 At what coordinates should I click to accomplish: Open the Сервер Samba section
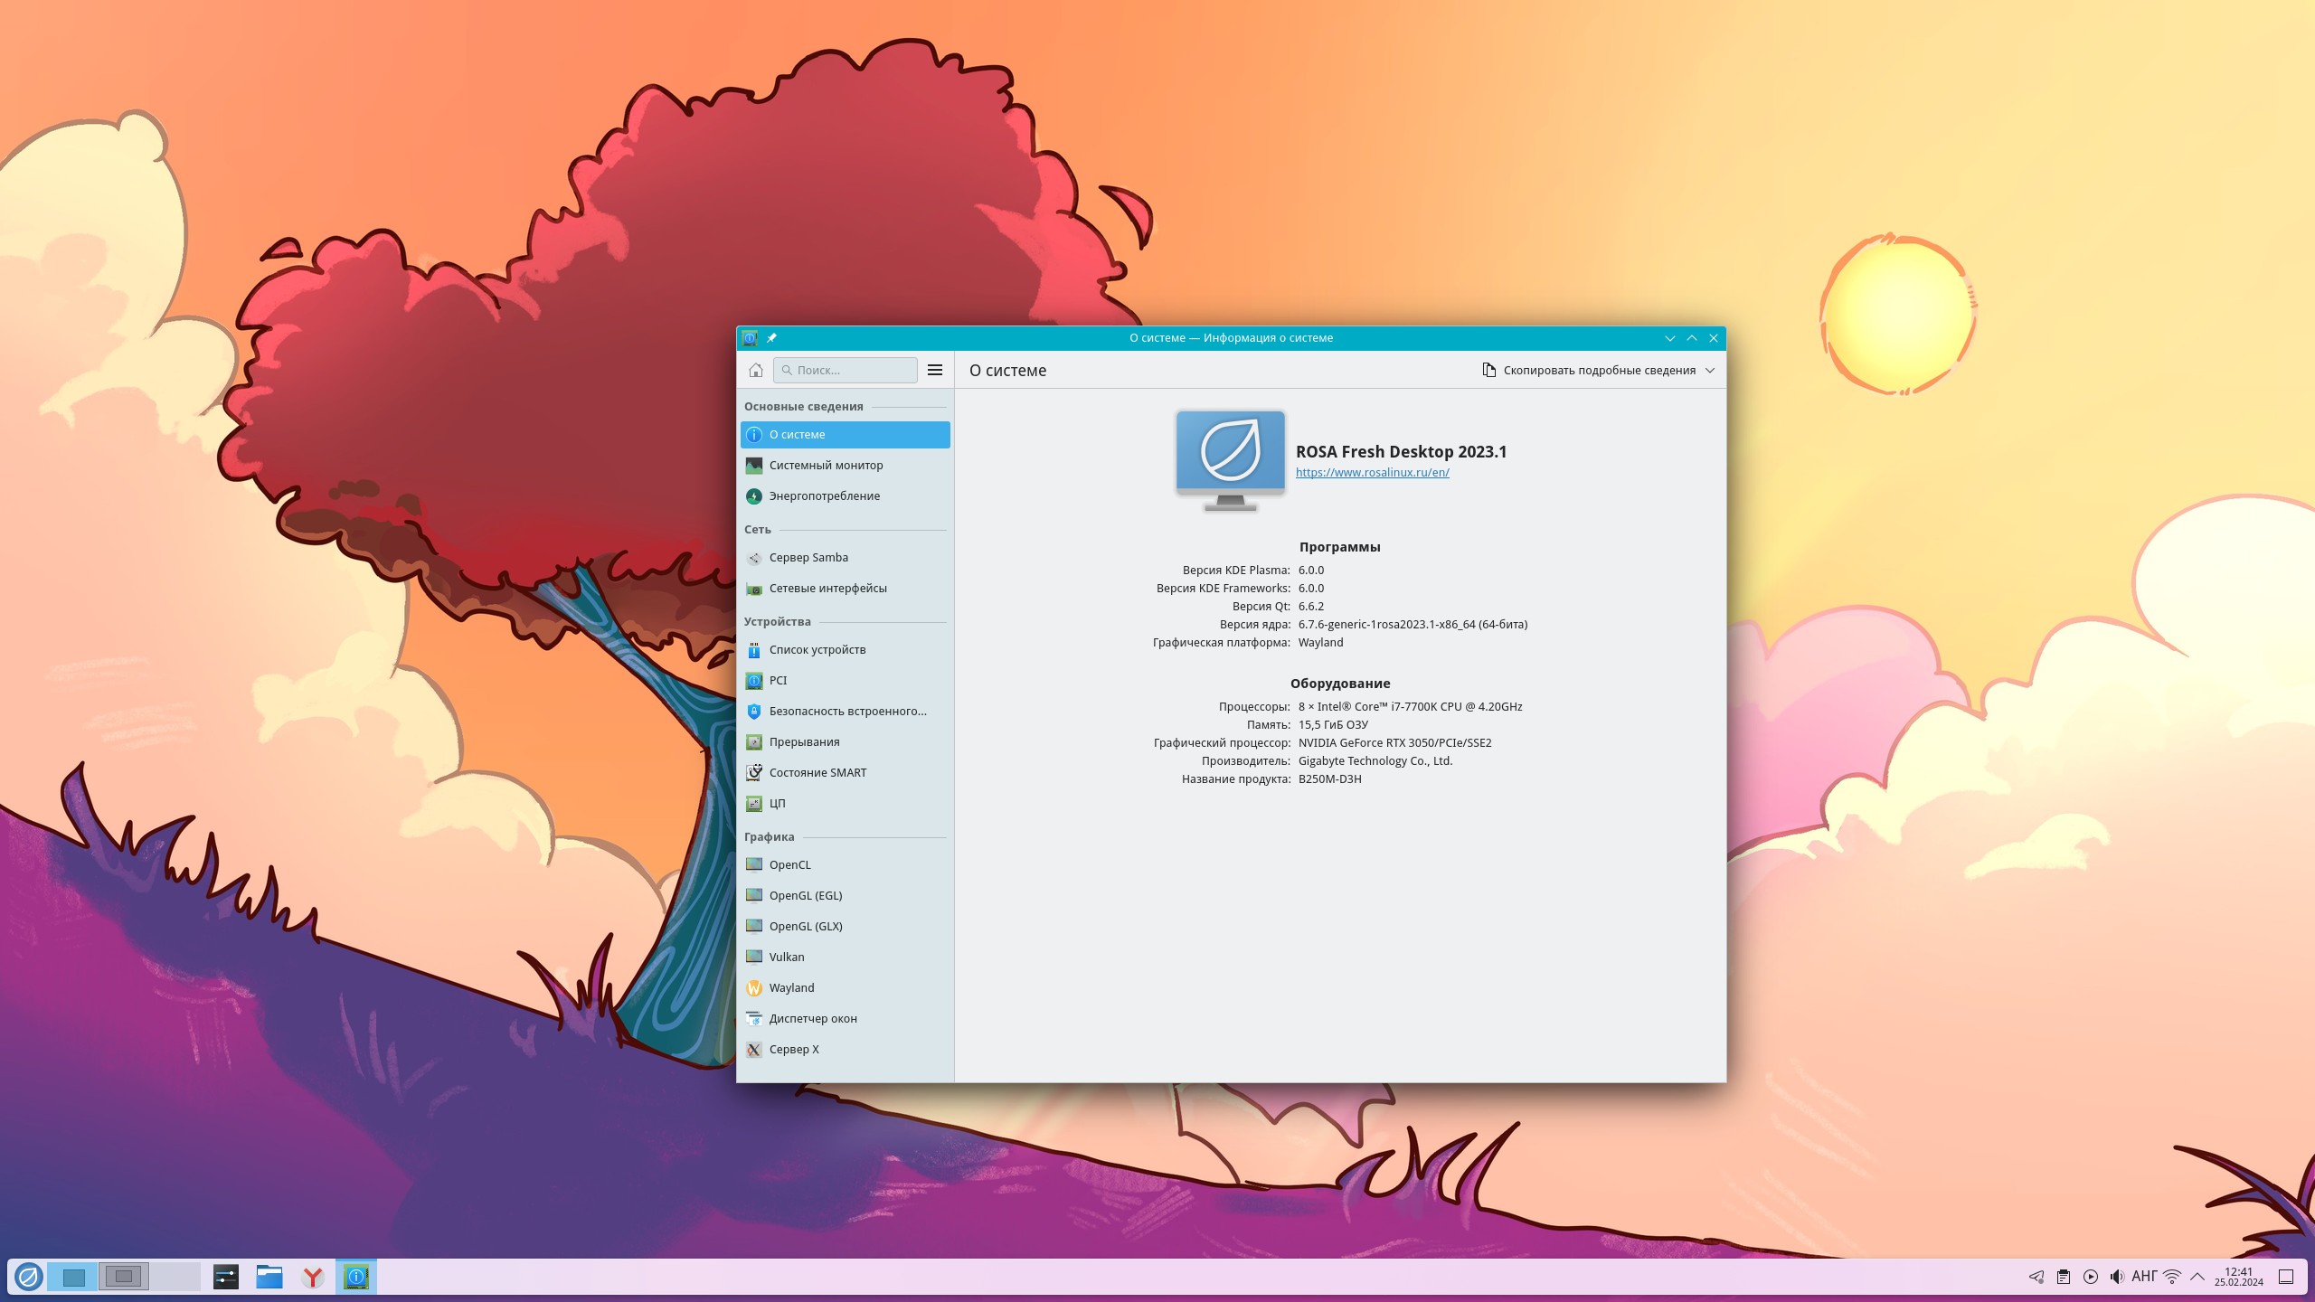click(x=808, y=558)
